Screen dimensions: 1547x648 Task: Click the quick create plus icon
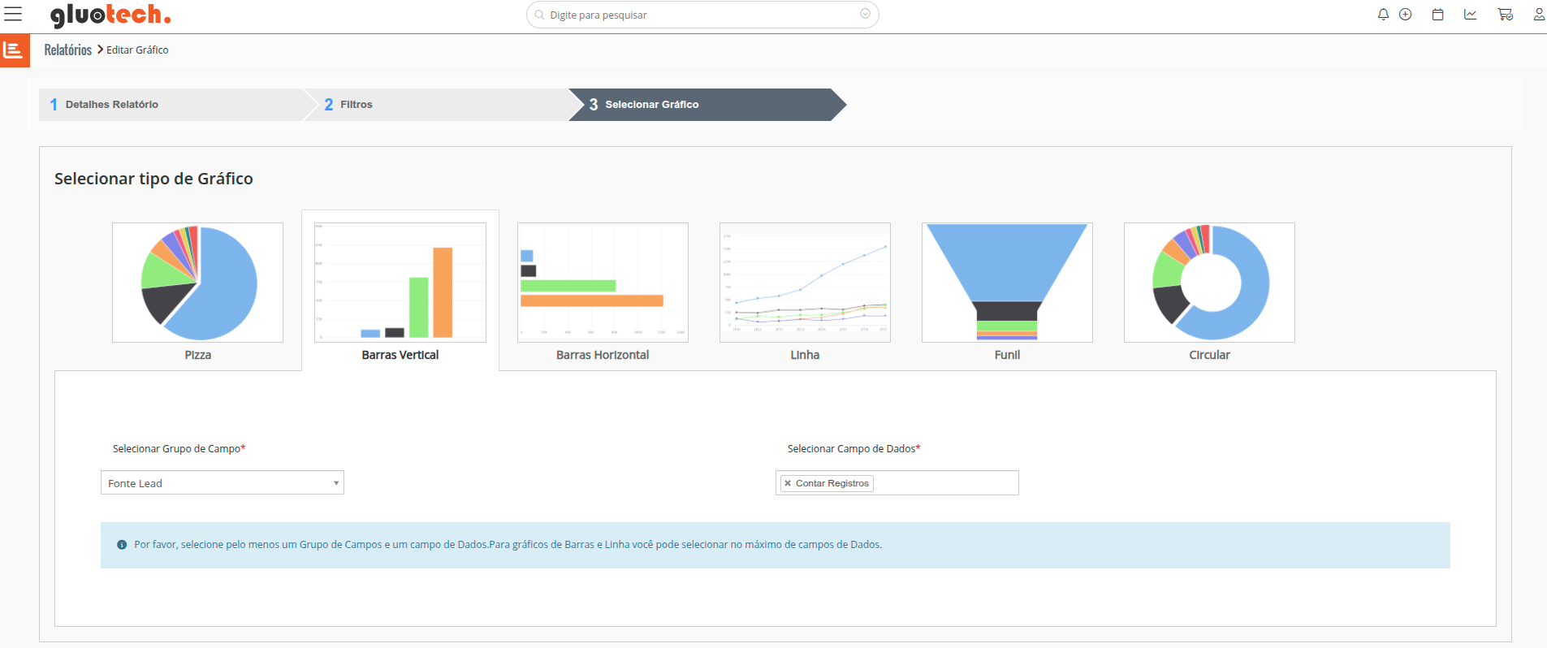point(1406,15)
